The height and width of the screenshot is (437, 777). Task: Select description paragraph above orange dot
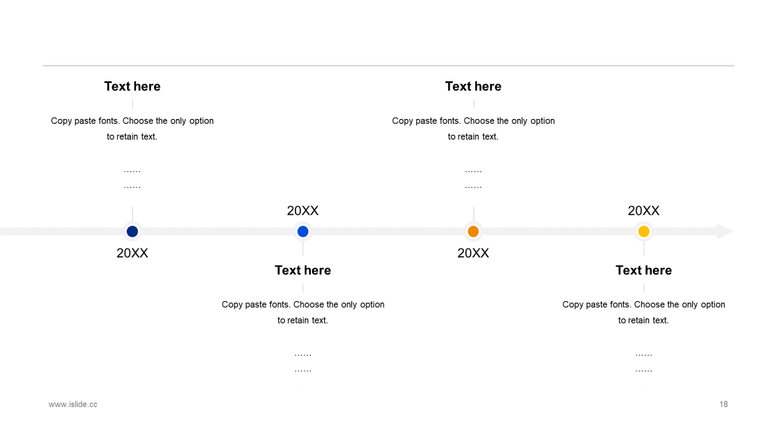pos(473,129)
